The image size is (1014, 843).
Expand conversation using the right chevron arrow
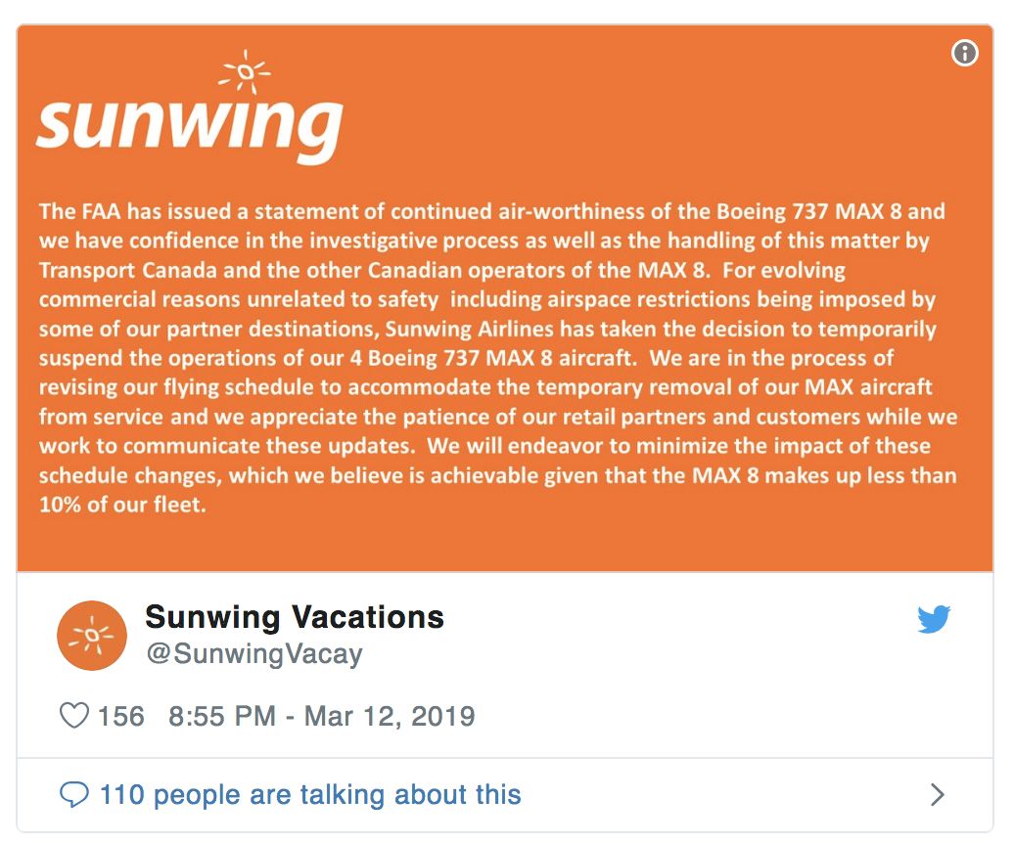click(x=937, y=794)
